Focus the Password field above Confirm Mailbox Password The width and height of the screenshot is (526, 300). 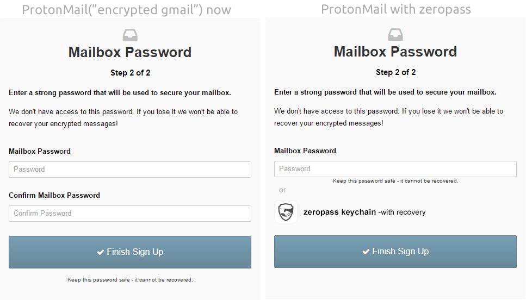(x=130, y=170)
